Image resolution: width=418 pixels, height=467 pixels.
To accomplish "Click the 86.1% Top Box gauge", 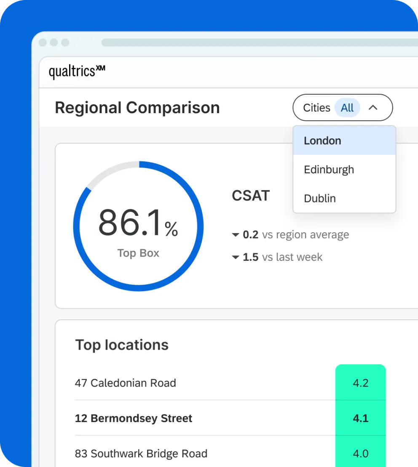I will point(139,226).
